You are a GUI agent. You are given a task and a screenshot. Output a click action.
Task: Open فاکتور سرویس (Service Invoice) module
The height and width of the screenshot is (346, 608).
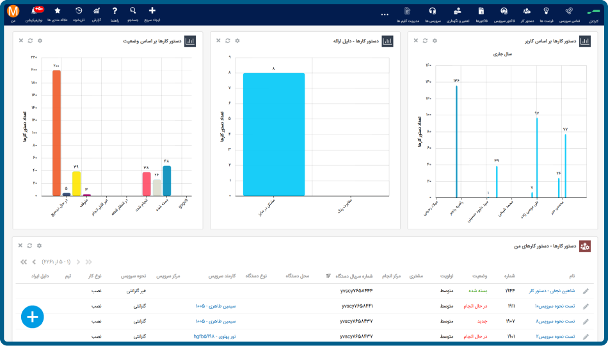(504, 14)
